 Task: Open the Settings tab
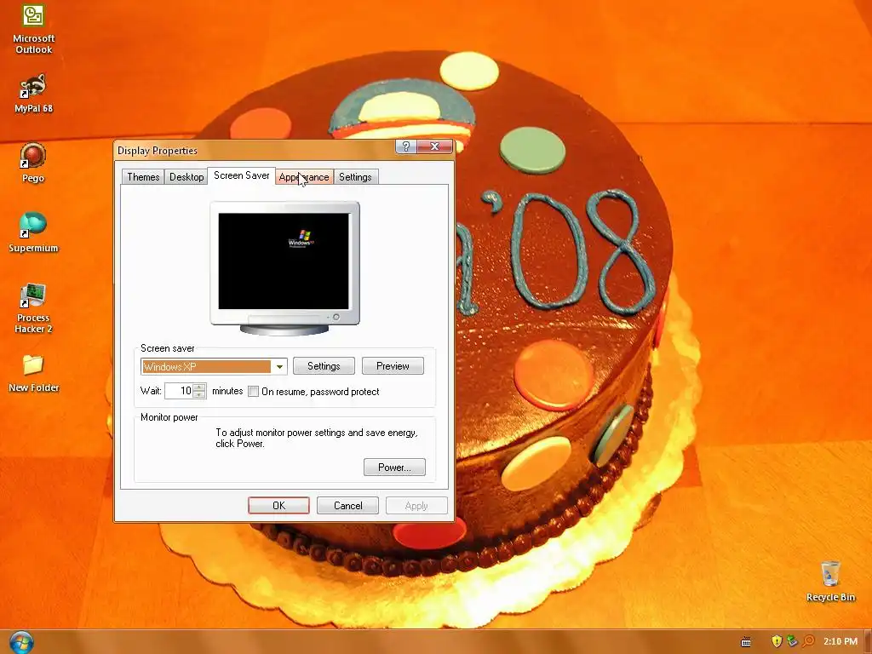(x=355, y=177)
